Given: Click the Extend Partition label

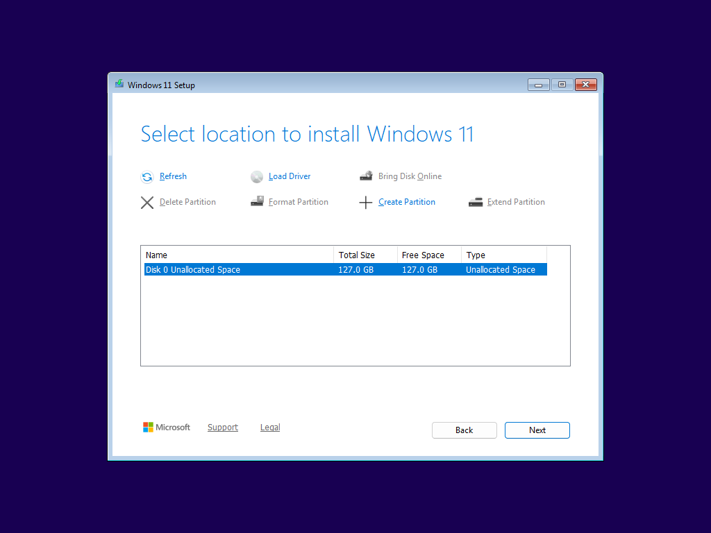Looking at the screenshot, I should point(516,202).
